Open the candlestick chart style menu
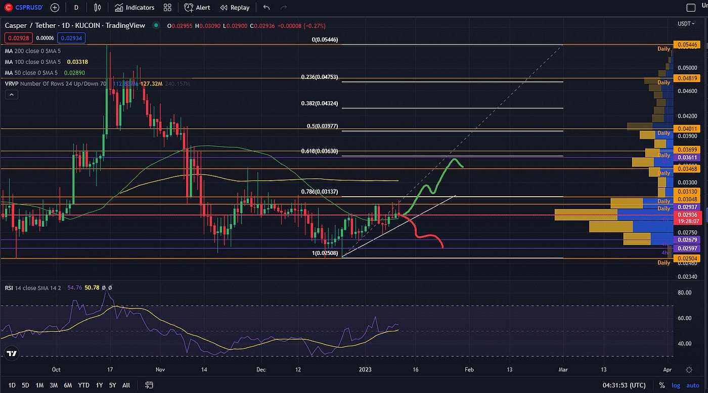Image resolution: width=708 pixels, height=393 pixels. click(98, 8)
